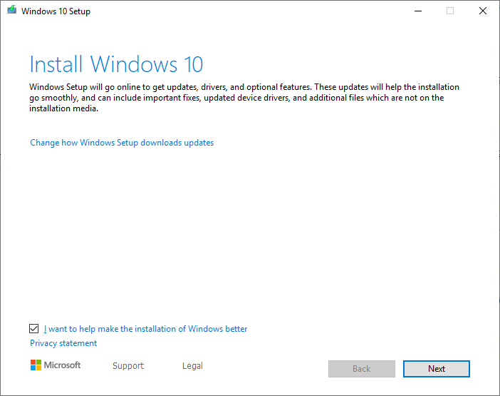Click the Windows 10 Setup title bar icon
Viewport: 500px width, 396px height.
pyautogui.click(x=12, y=10)
